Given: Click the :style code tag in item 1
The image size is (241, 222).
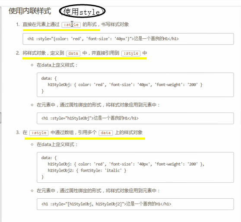Looking at the screenshot, I should [x=71, y=25].
